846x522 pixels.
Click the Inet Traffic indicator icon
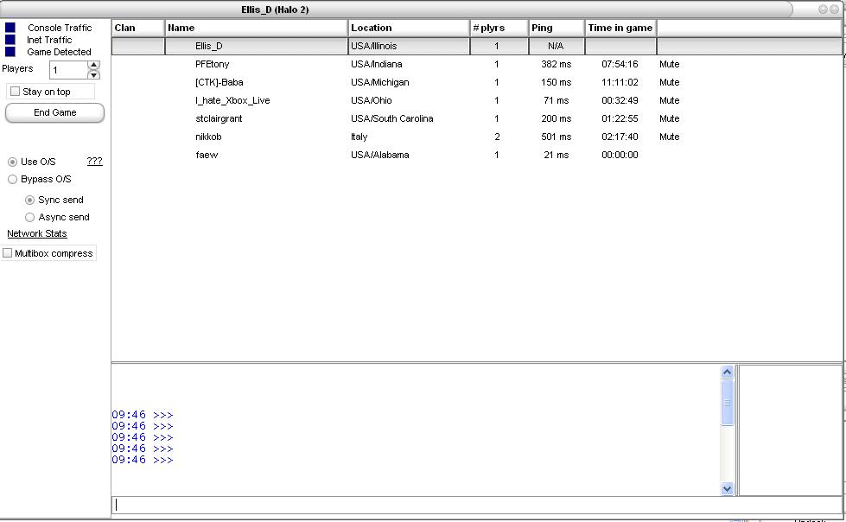coord(10,39)
